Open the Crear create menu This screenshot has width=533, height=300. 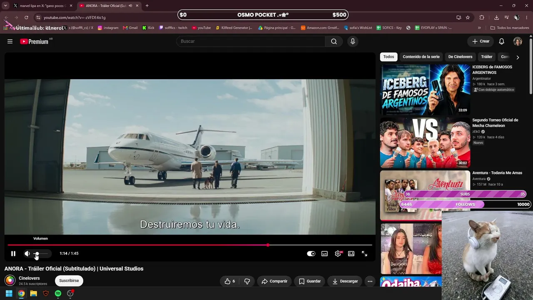coord(481,41)
